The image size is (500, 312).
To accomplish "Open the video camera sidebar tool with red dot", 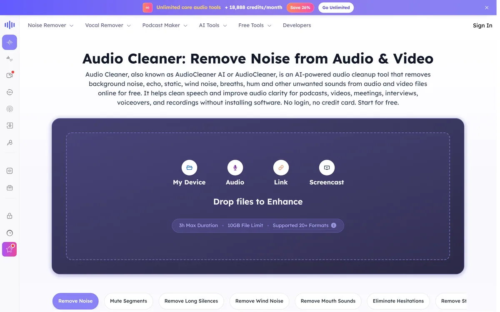I will pos(10,75).
